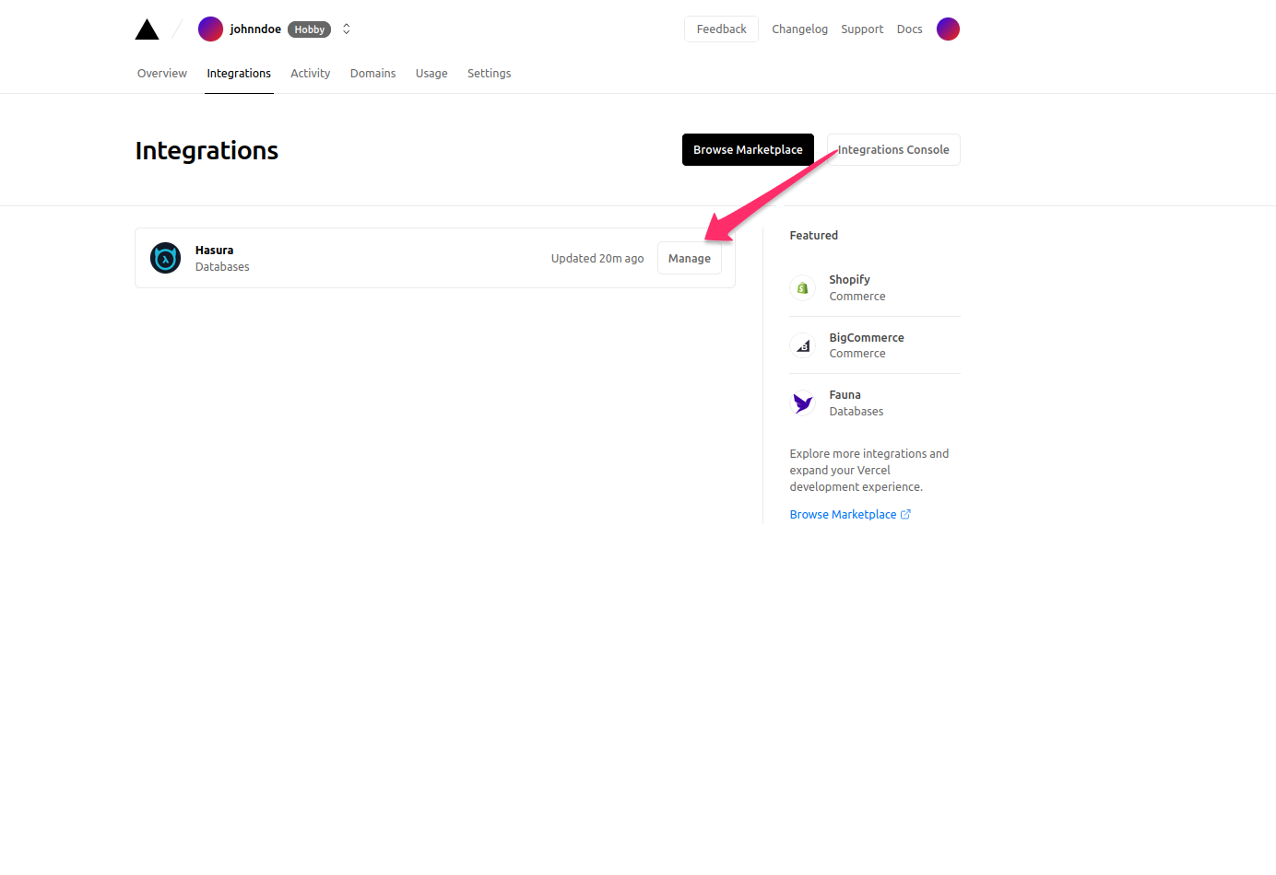Click the Feedback button
This screenshot has width=1276, height=875.
pos(721,29)
